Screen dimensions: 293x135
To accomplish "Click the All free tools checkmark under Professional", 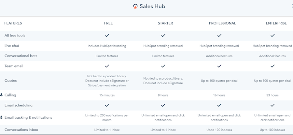I will click(x=219, y=35).
